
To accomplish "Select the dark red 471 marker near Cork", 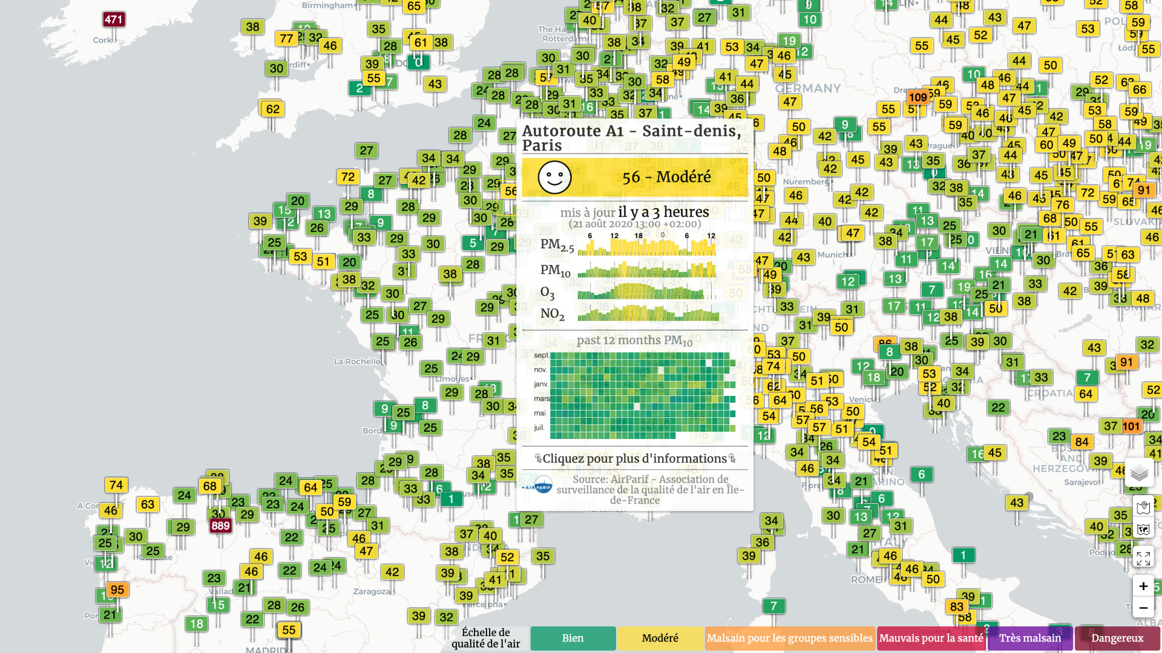I will [114, 19].
